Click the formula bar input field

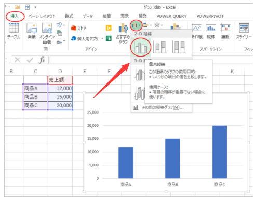coord(90,60)
